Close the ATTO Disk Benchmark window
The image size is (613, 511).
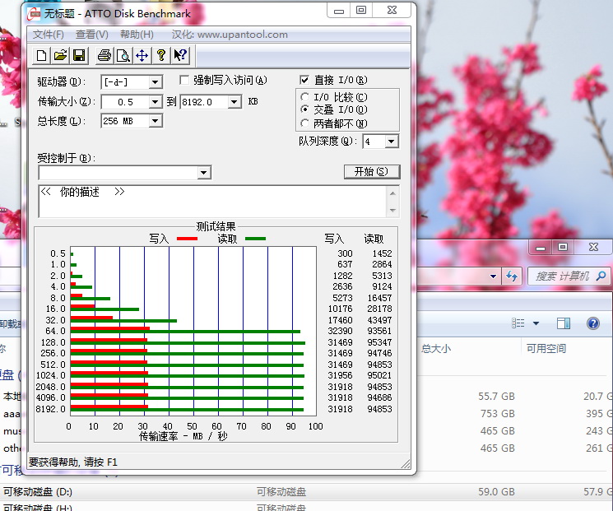[x=392, y=11]
